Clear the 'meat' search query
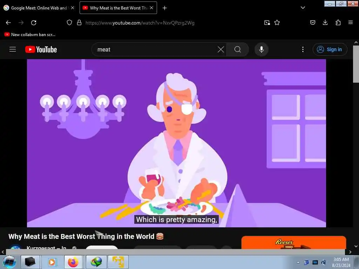 tap(221, 49)
